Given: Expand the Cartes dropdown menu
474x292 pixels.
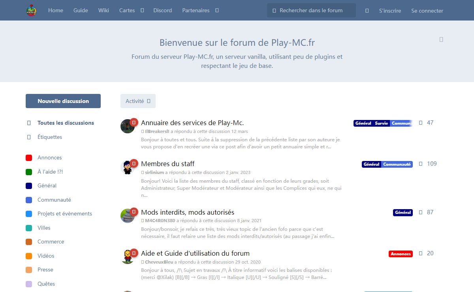Looking at the screenshot, I should 132,10.
